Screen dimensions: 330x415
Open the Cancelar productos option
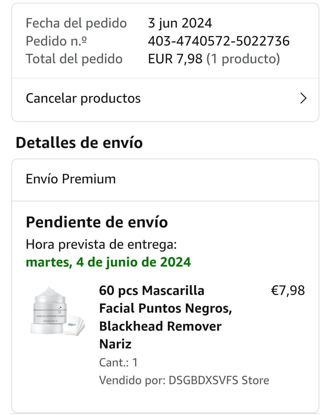(x=83, y=98)
